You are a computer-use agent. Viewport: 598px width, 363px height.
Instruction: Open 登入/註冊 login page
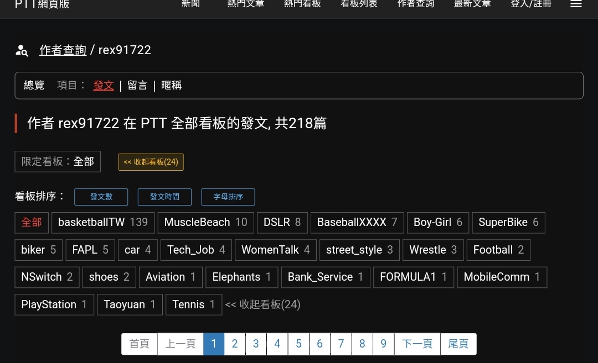pyautogui.click(x=530, y=4)
